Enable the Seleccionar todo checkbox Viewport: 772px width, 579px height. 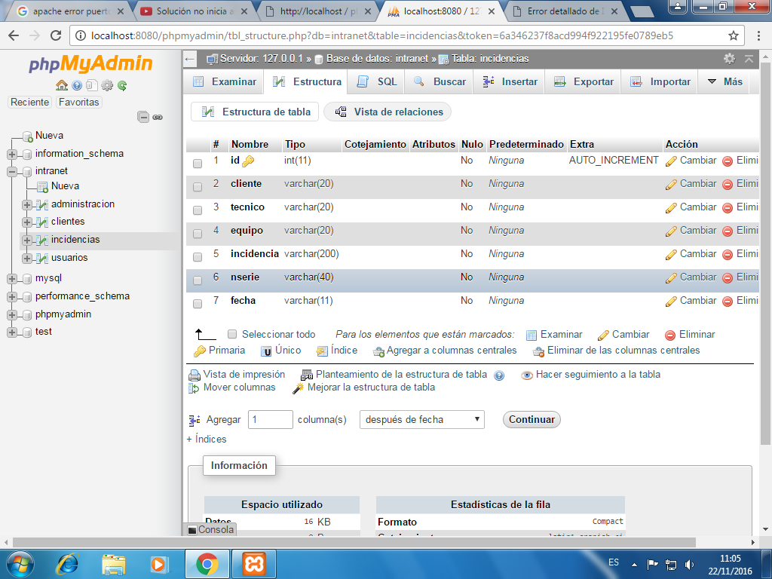232,334
